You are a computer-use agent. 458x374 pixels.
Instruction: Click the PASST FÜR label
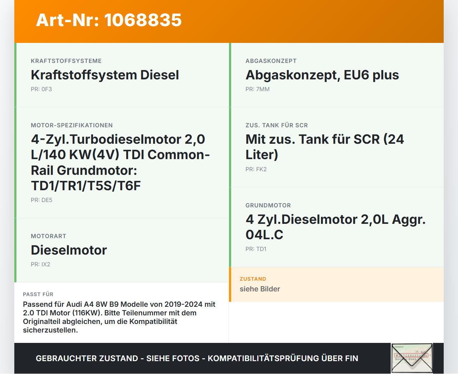(38, 294)
